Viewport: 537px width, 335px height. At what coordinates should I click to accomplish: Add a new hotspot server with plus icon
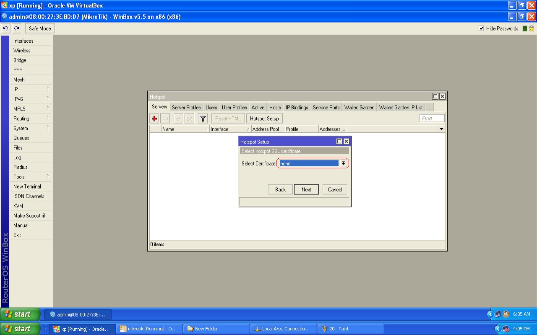tap(154, 119)
